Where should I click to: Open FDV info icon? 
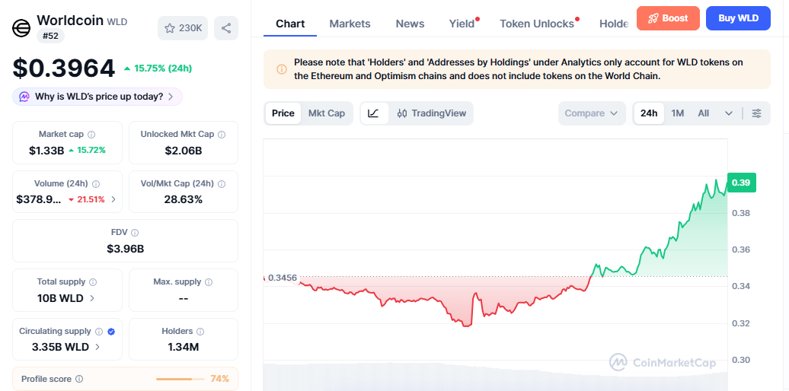pos(135,233)
